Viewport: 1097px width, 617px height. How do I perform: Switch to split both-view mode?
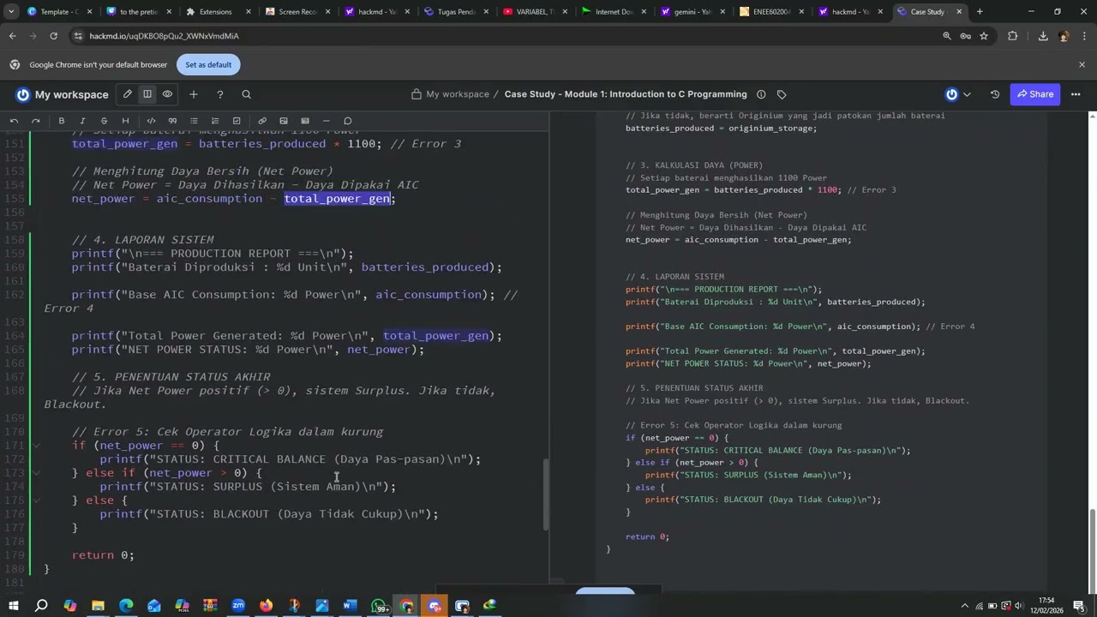147,94
